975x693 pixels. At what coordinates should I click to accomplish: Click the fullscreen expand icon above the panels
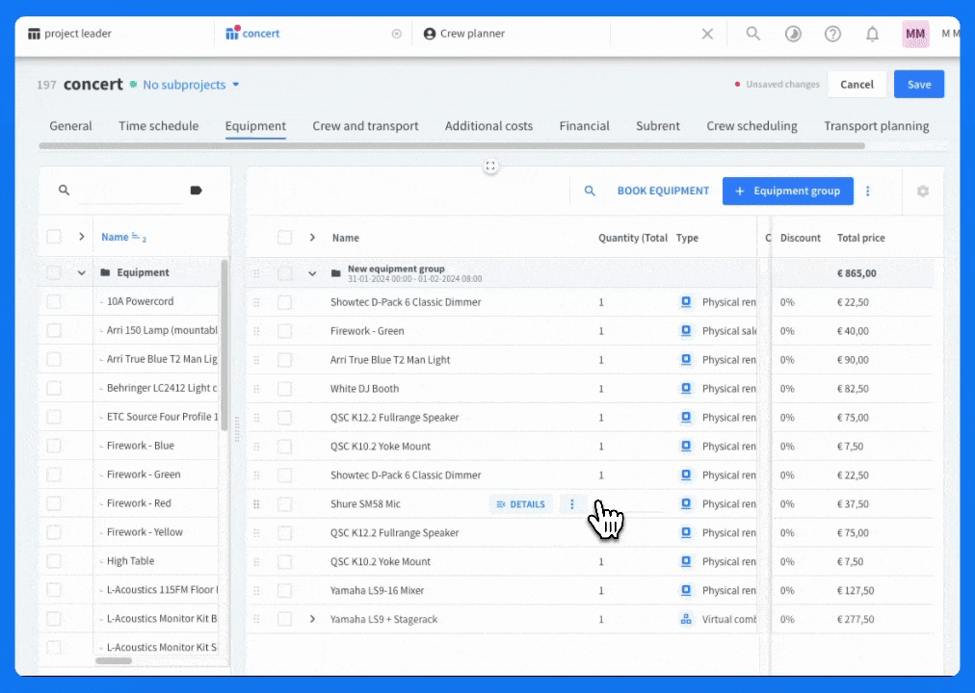click(490, 166)
